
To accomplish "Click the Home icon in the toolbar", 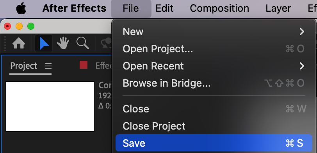I will click(x=19, y=43).
